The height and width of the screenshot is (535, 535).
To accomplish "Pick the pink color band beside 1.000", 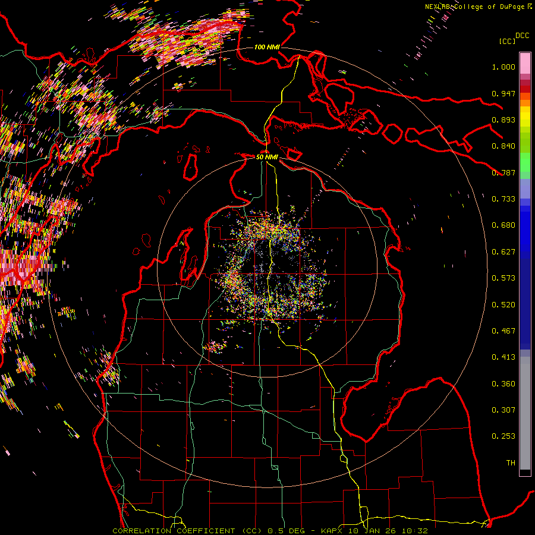I will click(x=525, y=64).
